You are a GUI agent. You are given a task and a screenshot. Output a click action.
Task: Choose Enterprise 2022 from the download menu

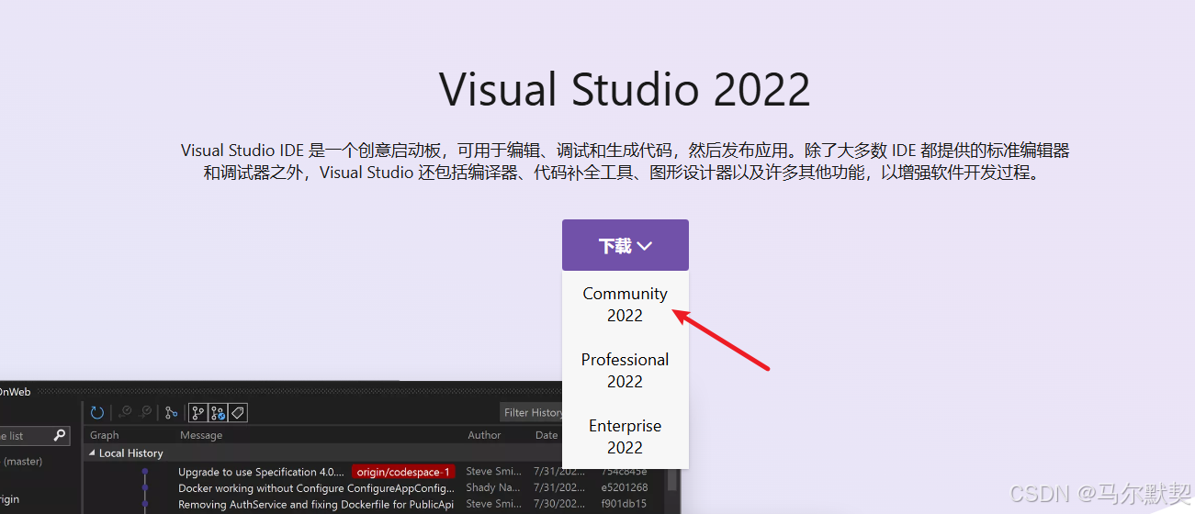tap(625, 437)
